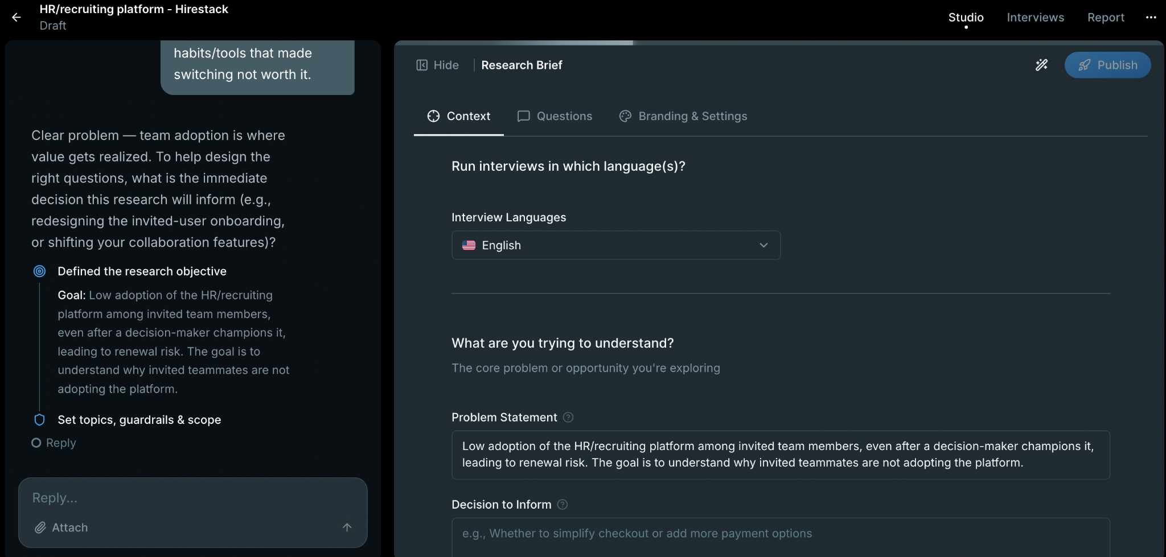Click the "What are you trying to understand?" heading
Viewport: 1166px width, 557px height.
pyautogui.click(x=563, y=343)
